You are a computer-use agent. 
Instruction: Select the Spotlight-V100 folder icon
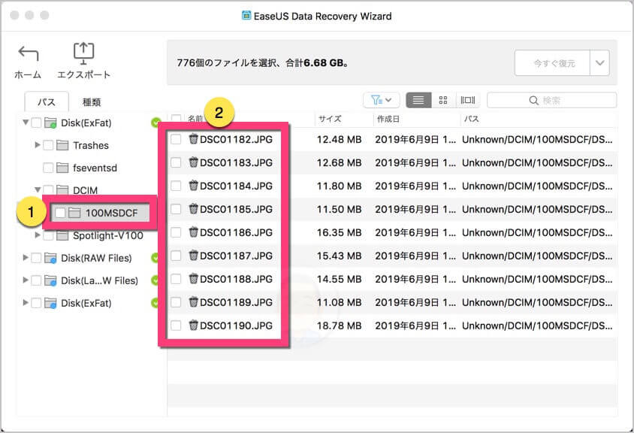[62, 235]
